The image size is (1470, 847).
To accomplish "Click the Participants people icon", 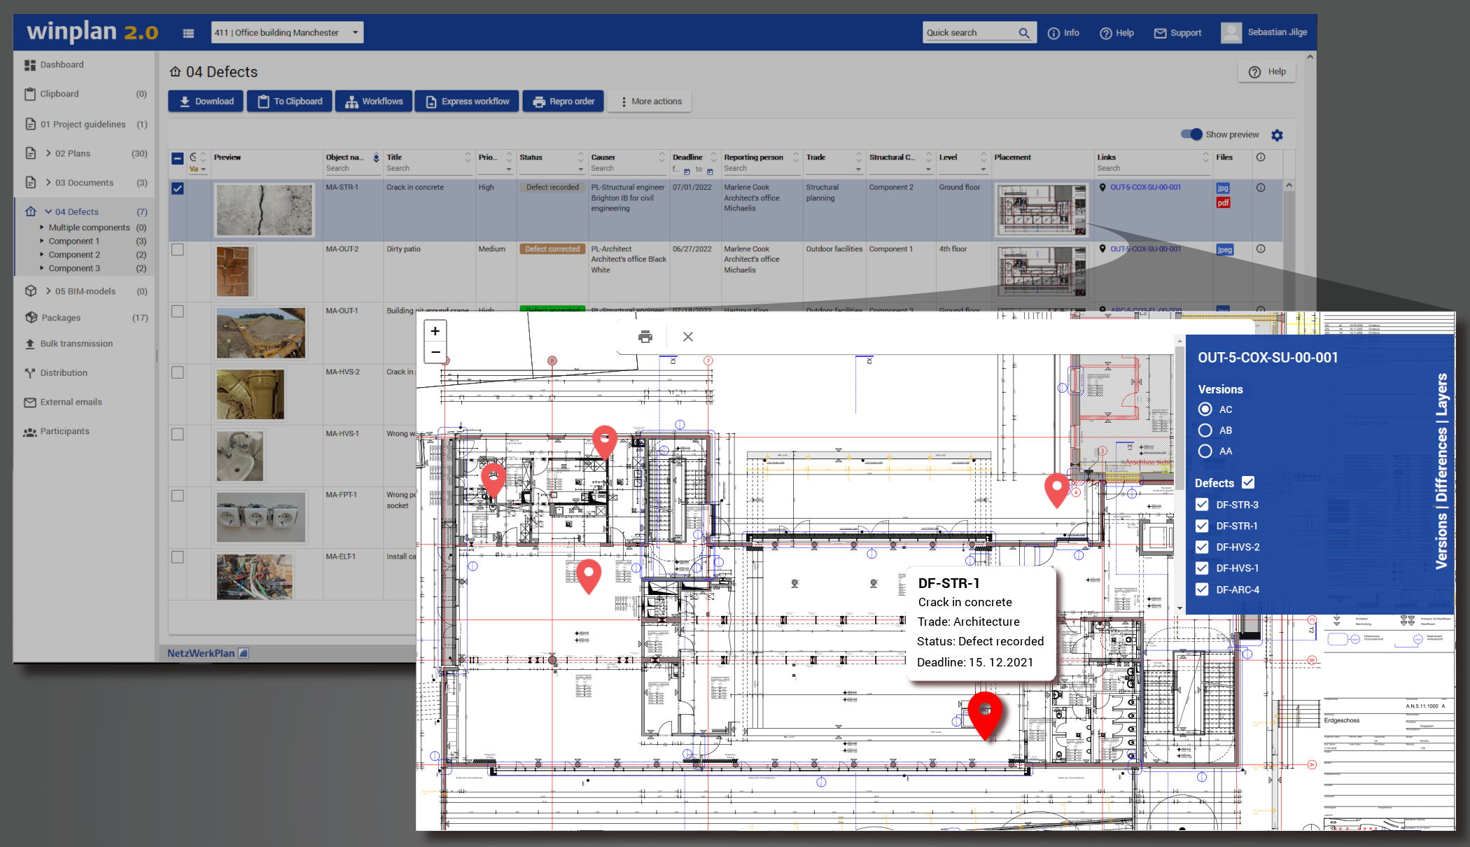I will [30, 432].
